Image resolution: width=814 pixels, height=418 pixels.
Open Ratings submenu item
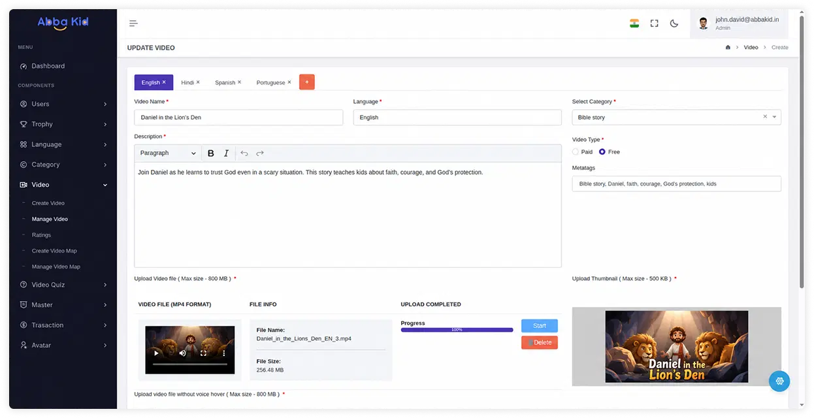coord(41,235)
